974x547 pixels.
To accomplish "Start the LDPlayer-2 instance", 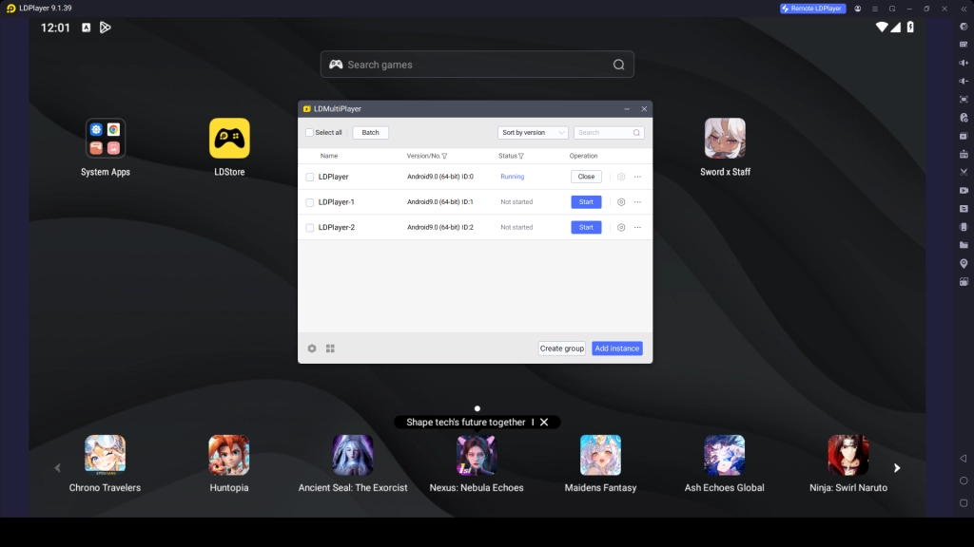I will click(x=586, y=228).
